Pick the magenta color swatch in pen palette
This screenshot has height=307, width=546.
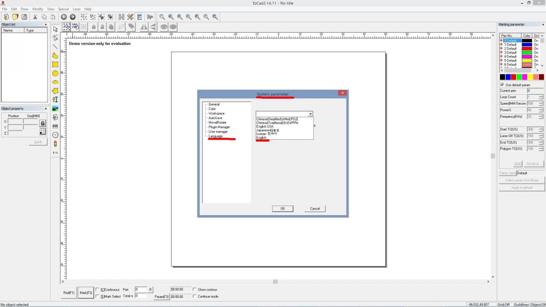pyautogui.click(x=525, y=77)
